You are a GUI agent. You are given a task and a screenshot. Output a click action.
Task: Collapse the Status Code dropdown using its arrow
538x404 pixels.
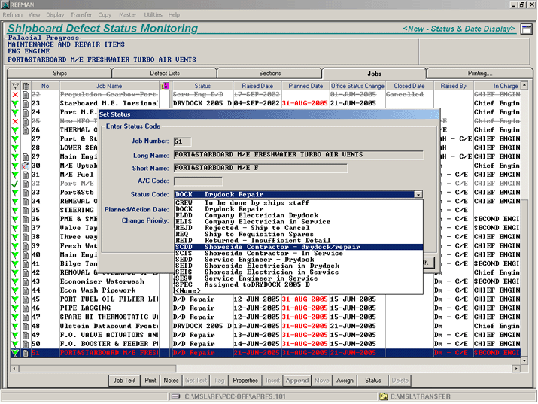[418, 195]
